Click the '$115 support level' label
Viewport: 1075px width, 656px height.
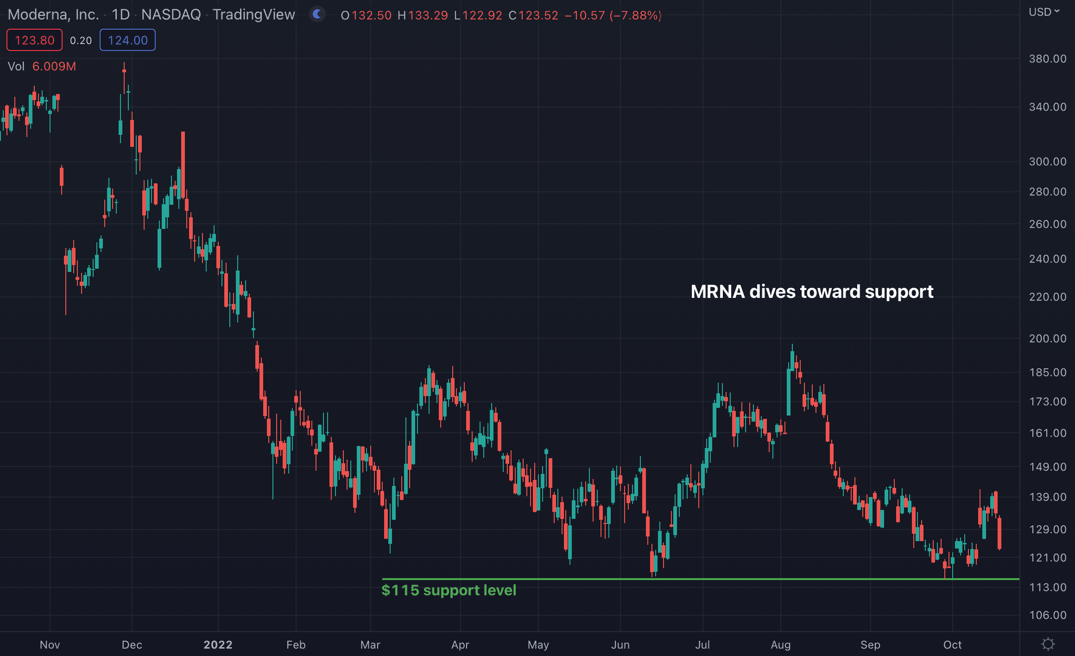[x=449, y=590]
